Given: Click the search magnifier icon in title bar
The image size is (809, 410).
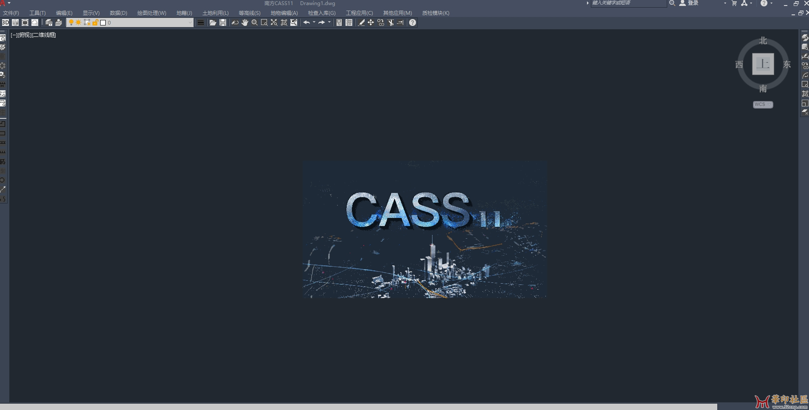Looking at the screenshot, I should click(672, 3).
